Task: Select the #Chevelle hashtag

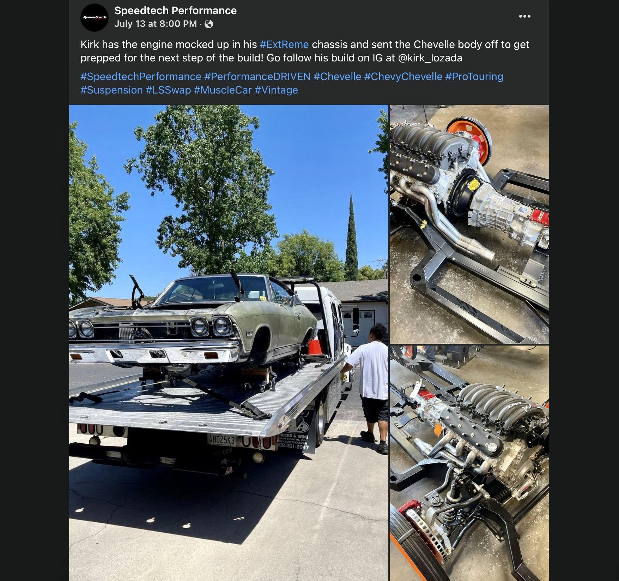Action: (337, 77)
